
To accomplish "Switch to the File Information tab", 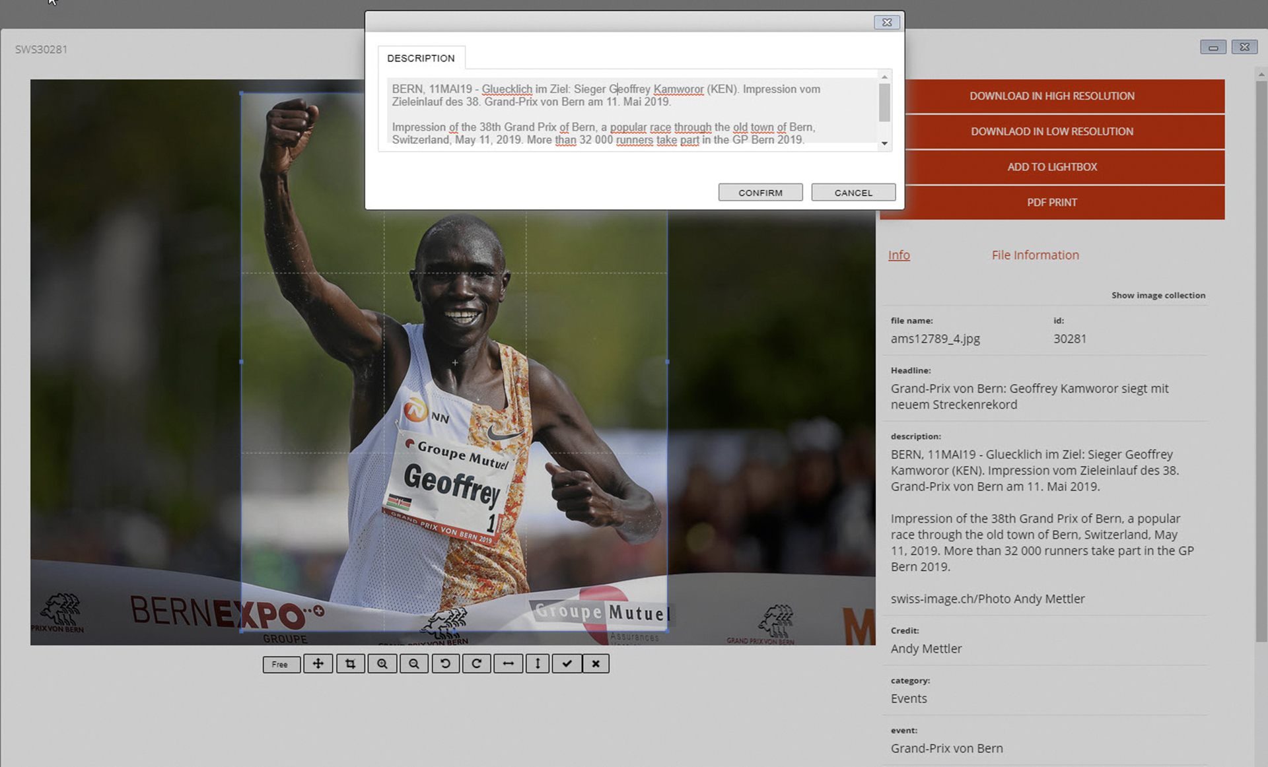I will tap(1035, 255).
